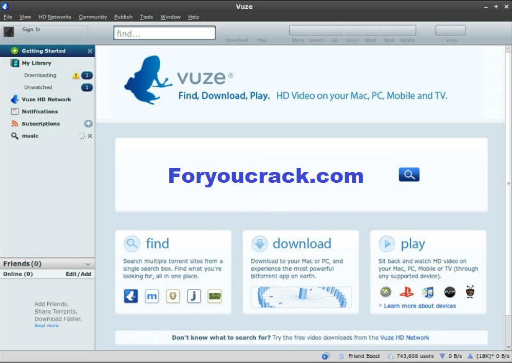Open Vuze HD Network in the sidebar
The image size is (512, 363).
(x=46, y=100)
